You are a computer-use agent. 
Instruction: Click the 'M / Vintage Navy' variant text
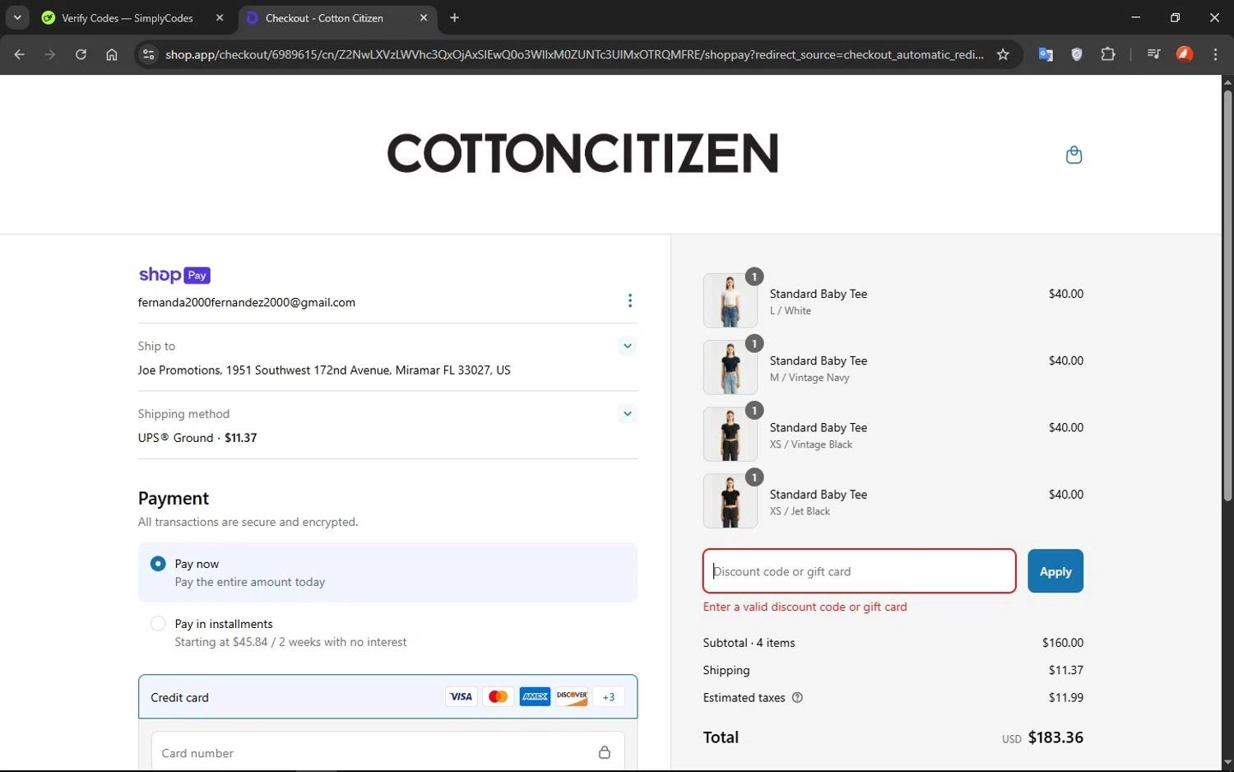(810, 378)
